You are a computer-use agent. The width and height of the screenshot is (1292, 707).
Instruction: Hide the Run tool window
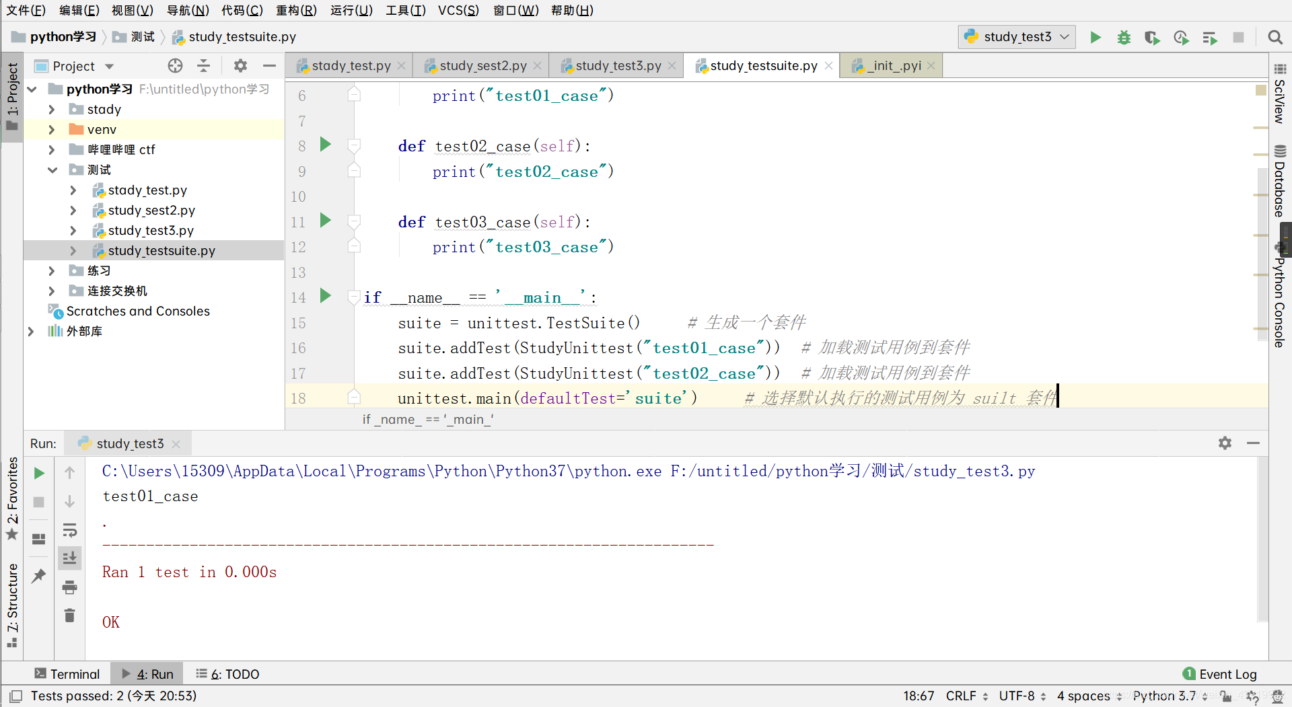pos(1253,443)
